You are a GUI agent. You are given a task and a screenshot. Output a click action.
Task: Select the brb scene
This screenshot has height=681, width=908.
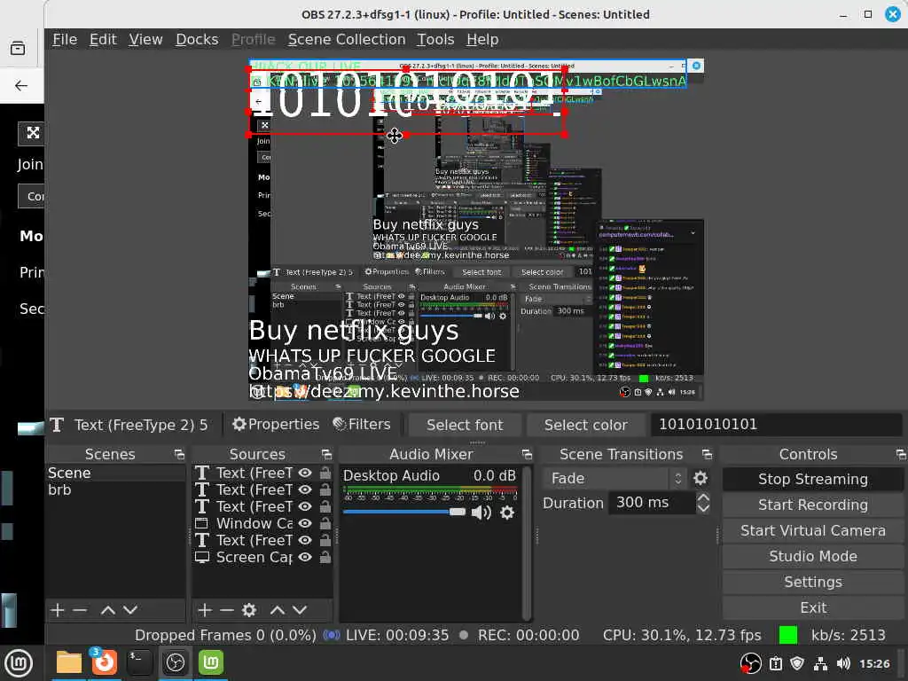click(115, 489)
